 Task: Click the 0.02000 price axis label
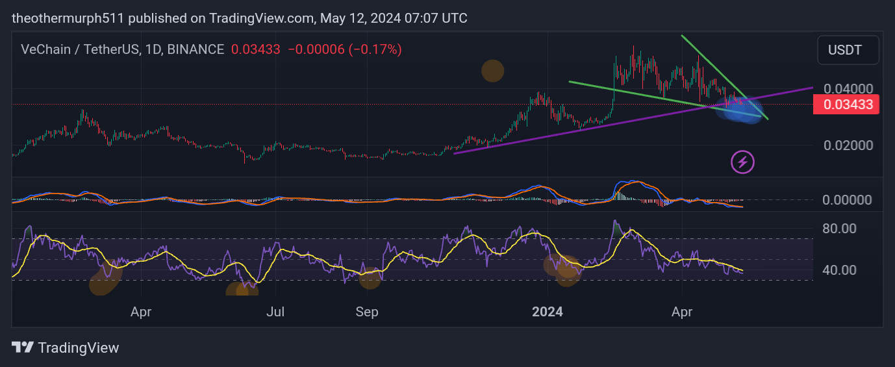tap(848, 145)
